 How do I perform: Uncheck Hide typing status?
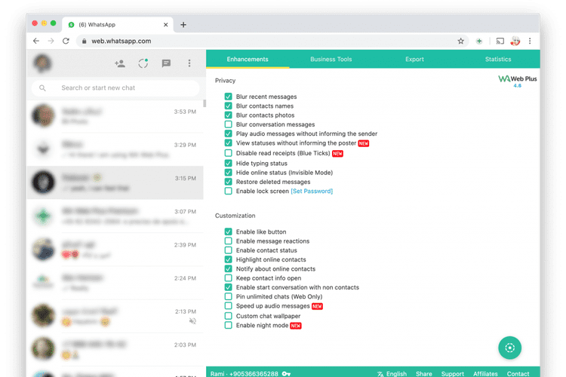228,163
